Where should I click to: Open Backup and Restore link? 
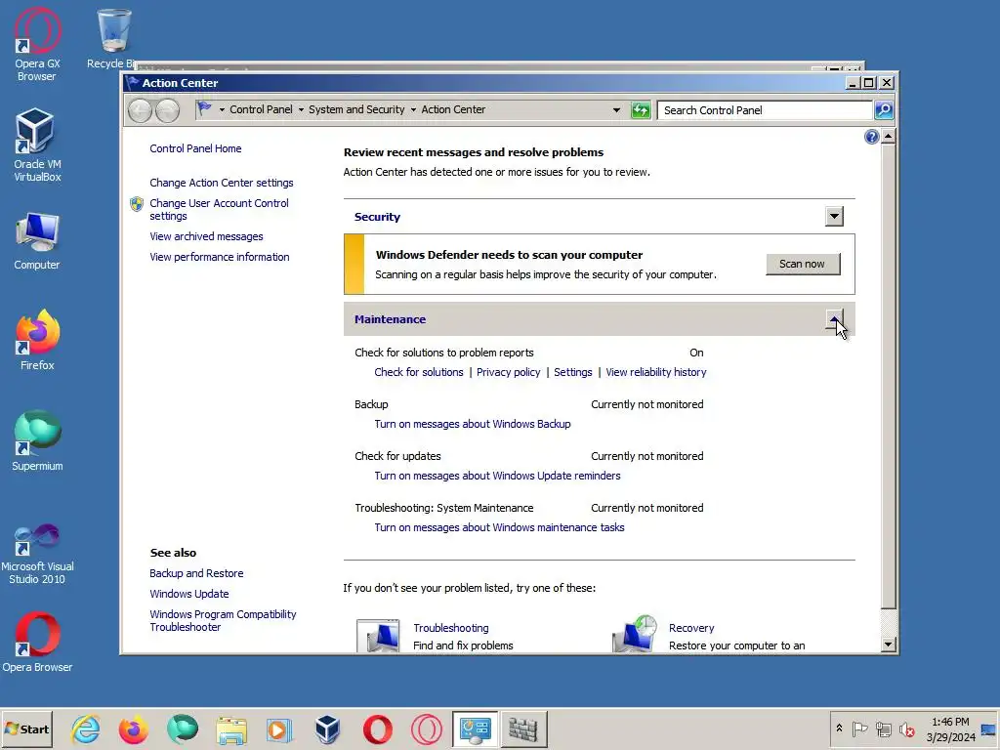[x=196, y=572]
